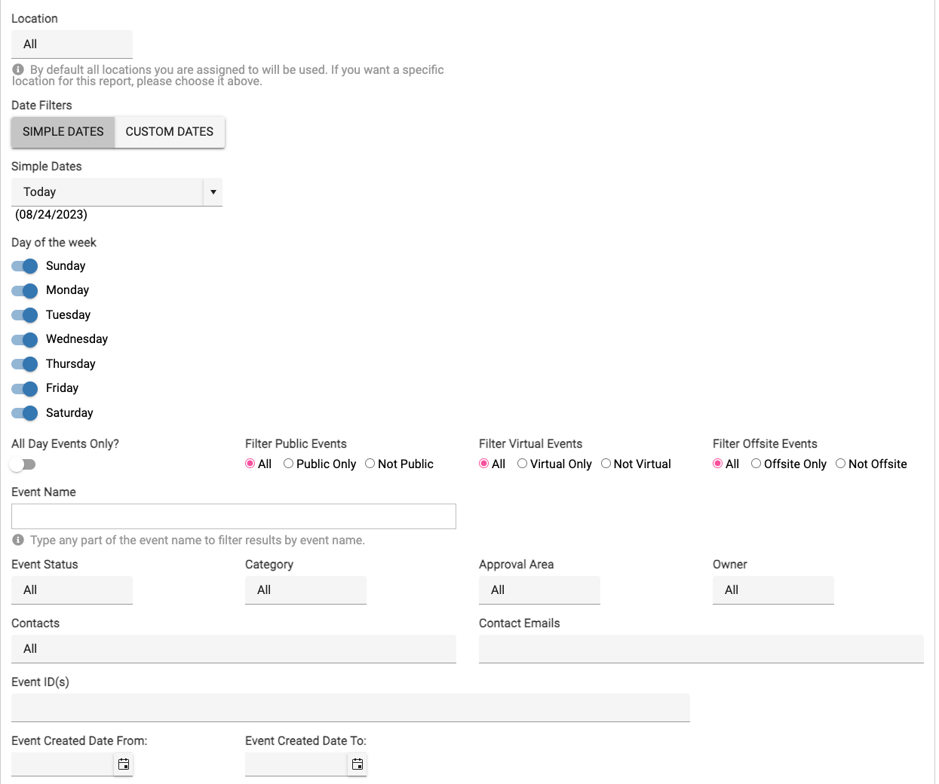Choose the Not Virtual radio option
The height and width of the screenshot is (784, 939).
pyautogui.click(x=606, y=464)
